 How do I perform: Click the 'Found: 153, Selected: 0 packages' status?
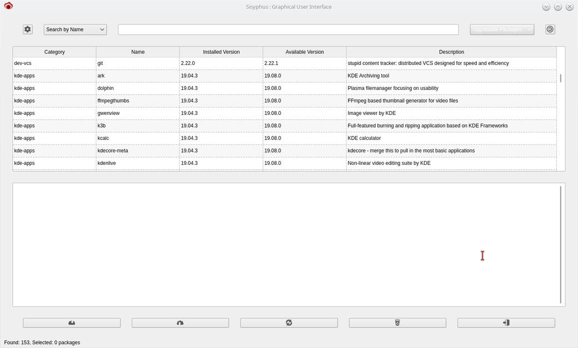(42, 342)
